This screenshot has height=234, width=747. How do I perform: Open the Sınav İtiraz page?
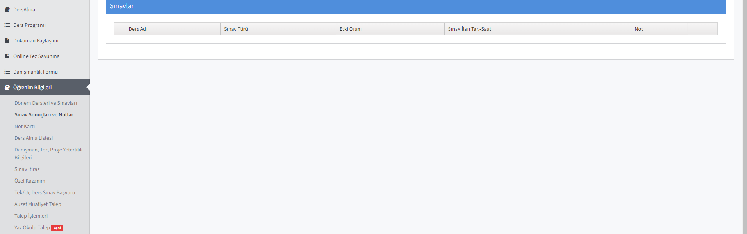pos(27,169)
